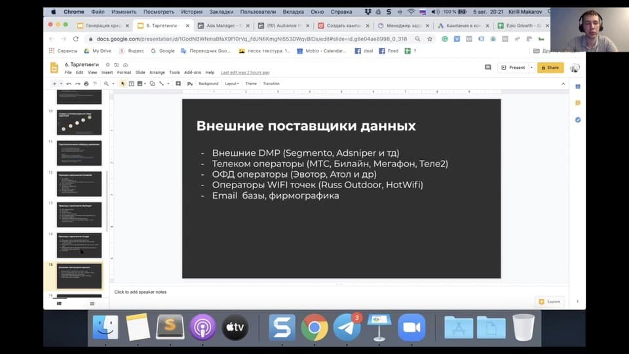Click the Explore button
The image size is (629, 354).
pos(550,302)
